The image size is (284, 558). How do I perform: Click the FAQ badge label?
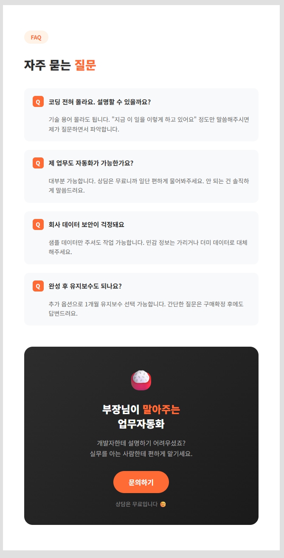[x=36, y=37]
